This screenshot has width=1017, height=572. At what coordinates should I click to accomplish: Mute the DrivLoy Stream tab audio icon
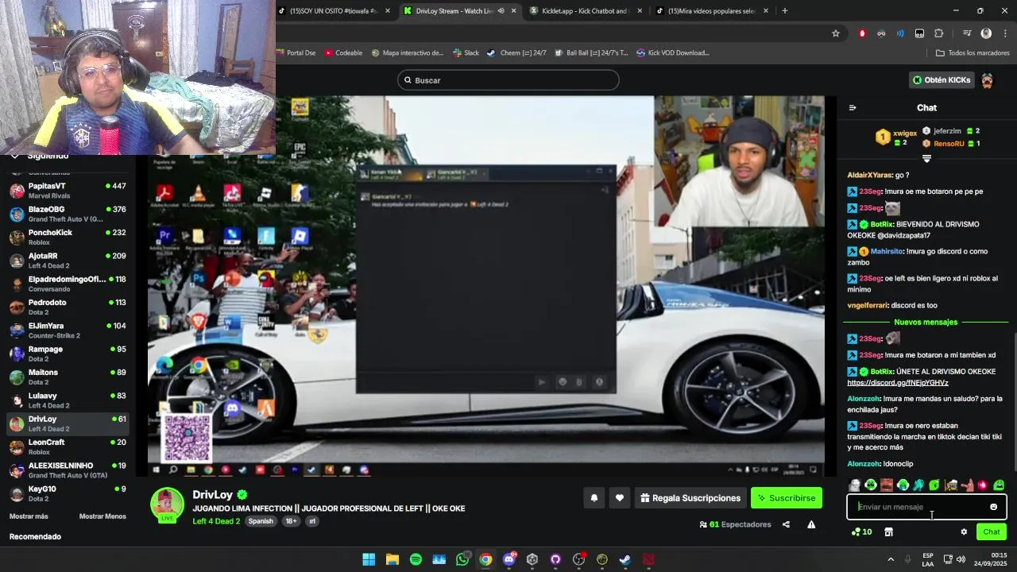501,11
